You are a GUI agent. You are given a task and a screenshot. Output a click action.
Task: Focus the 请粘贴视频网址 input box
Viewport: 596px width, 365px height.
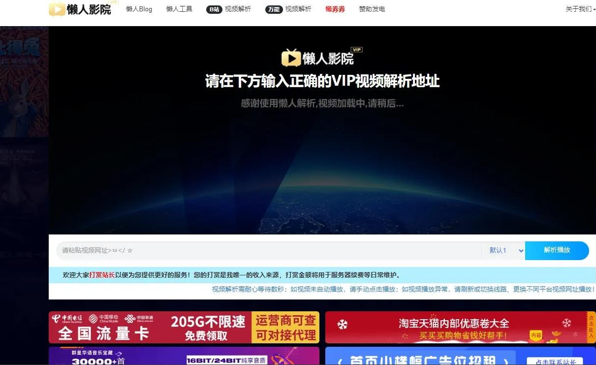269,251
